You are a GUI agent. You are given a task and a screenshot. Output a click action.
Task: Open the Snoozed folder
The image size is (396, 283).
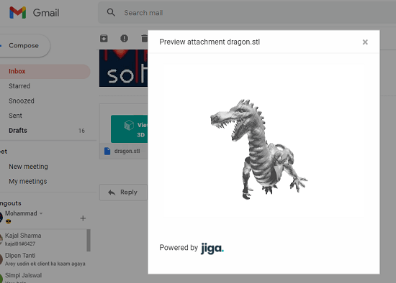pyautogui.click(x=22, y=101)
